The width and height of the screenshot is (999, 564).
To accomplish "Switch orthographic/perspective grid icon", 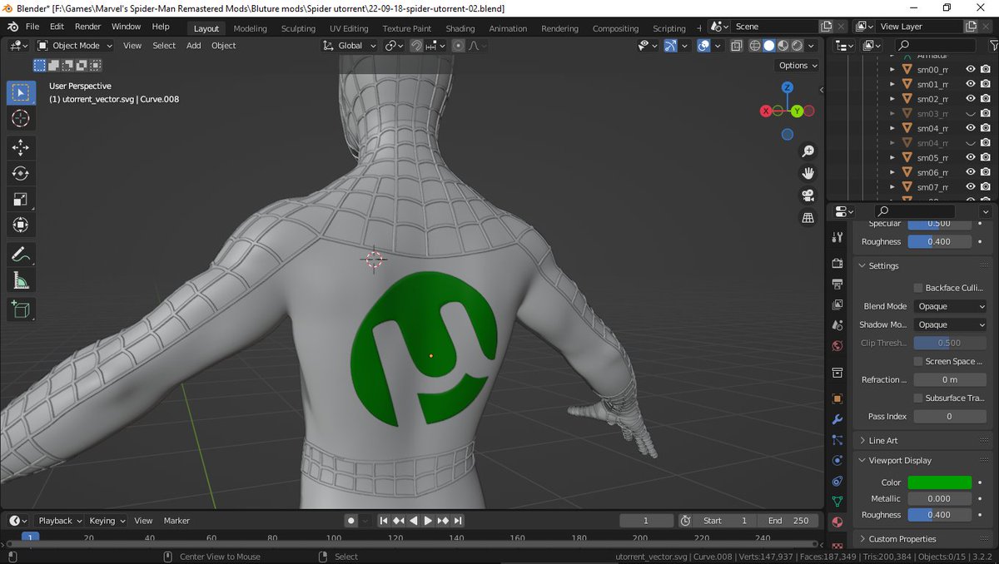I will coord(808,217).
